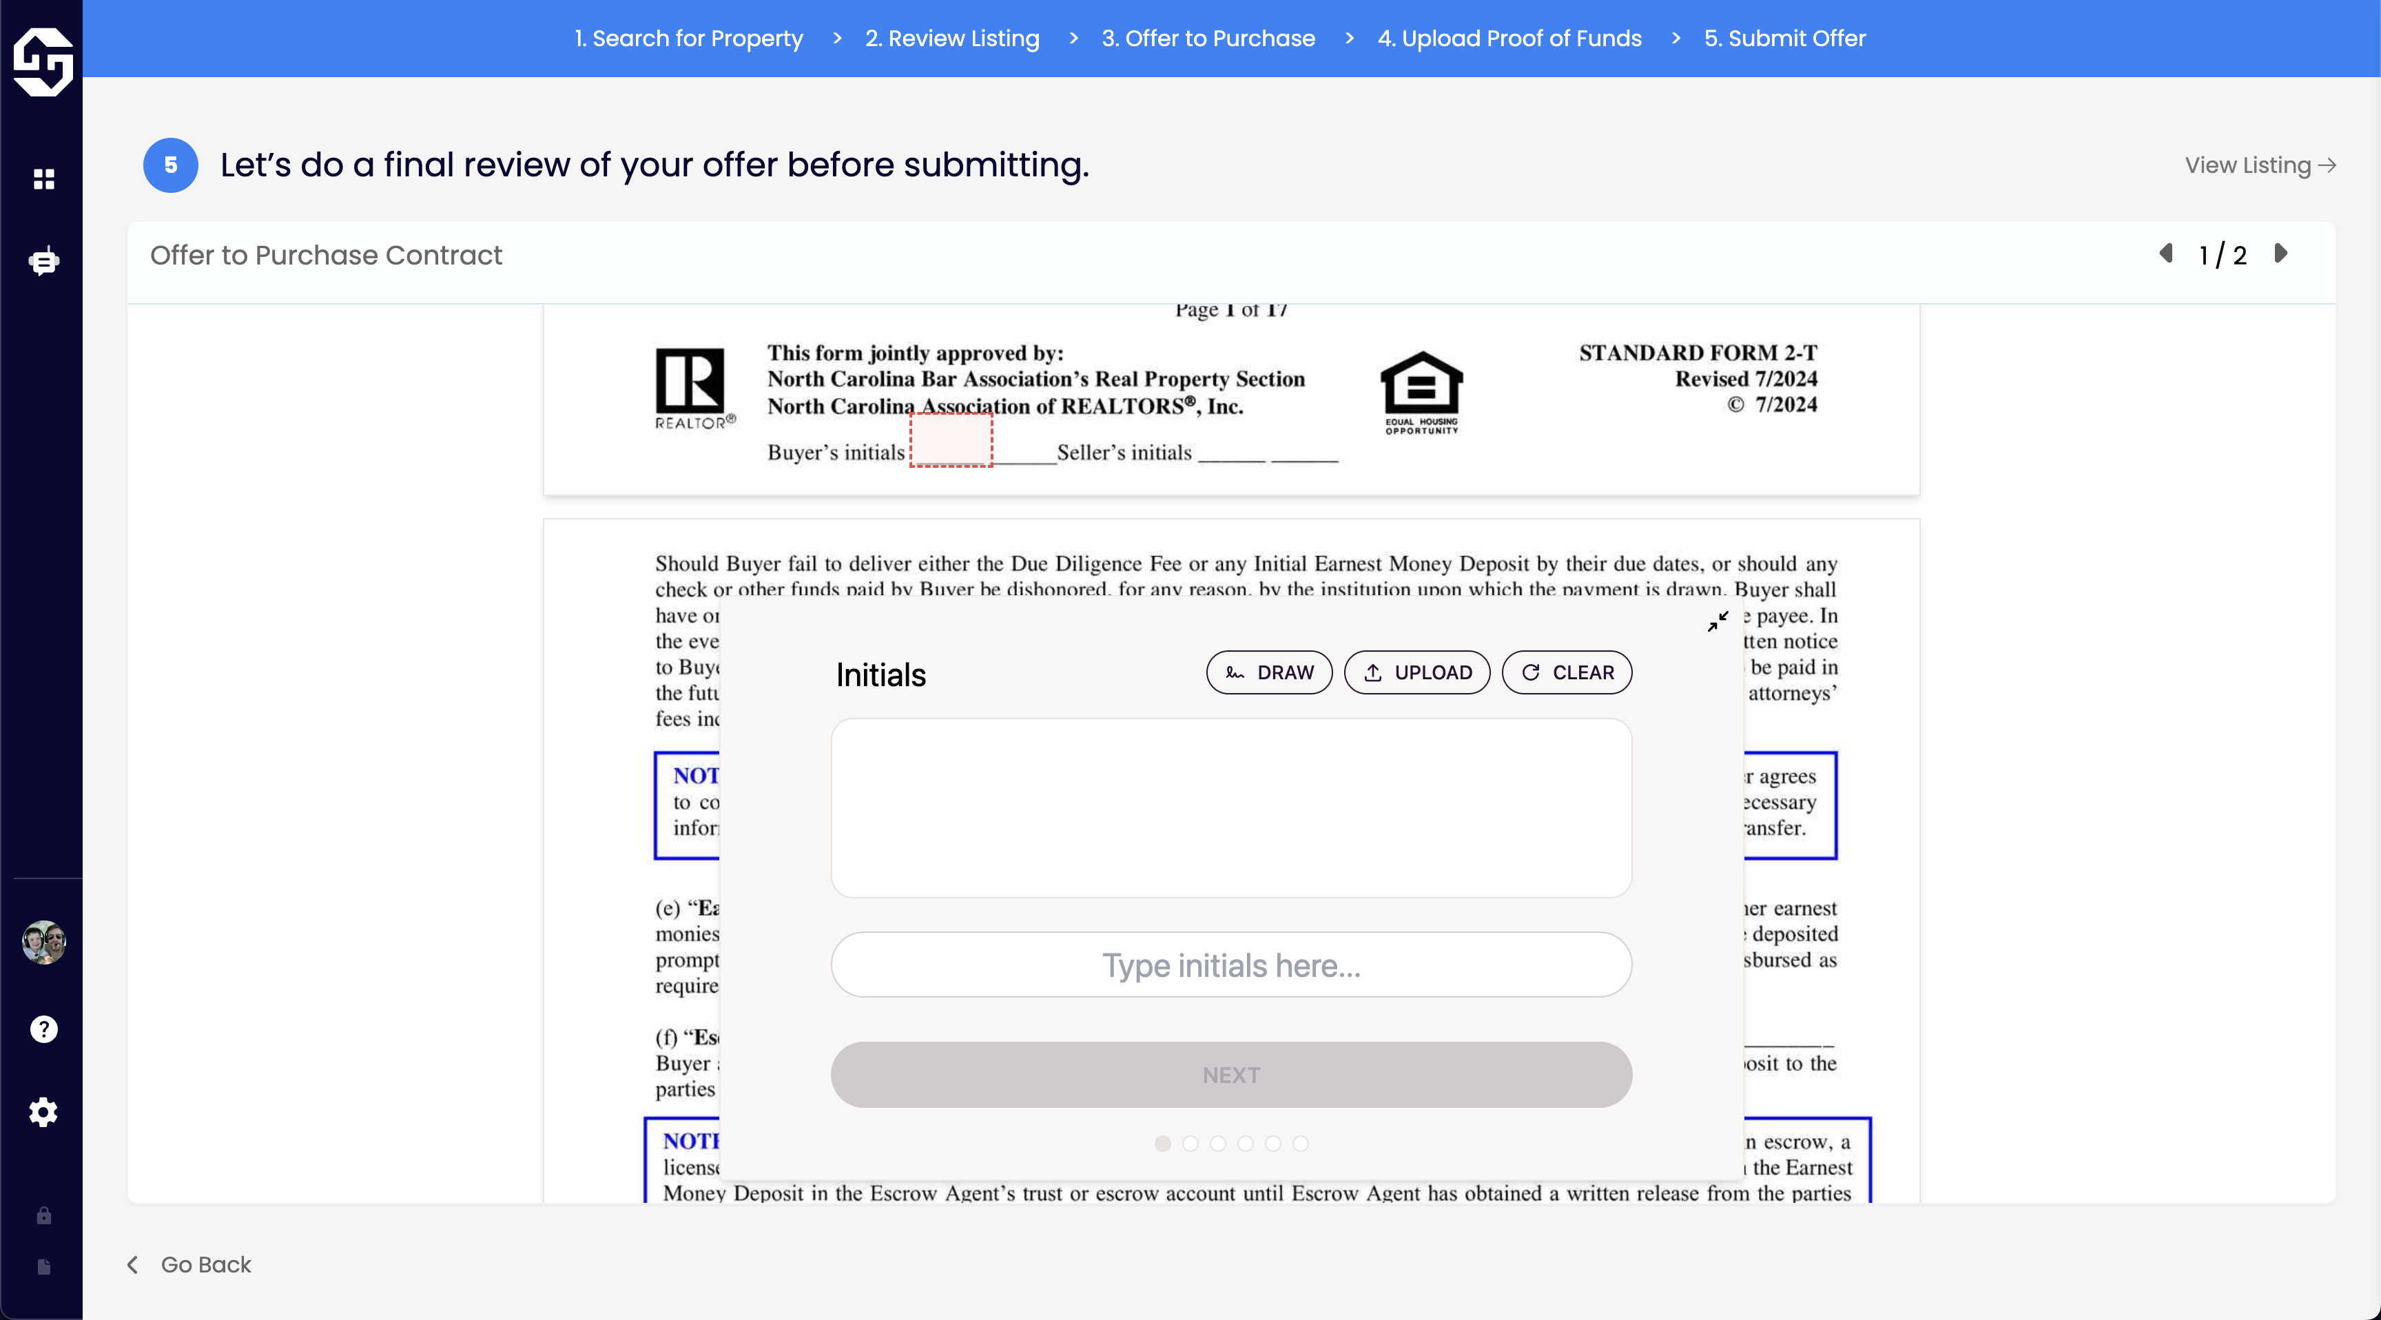Click the red Buyer's initials box
This screenshot has width=2381, height=1320.
tap(951, 440)
